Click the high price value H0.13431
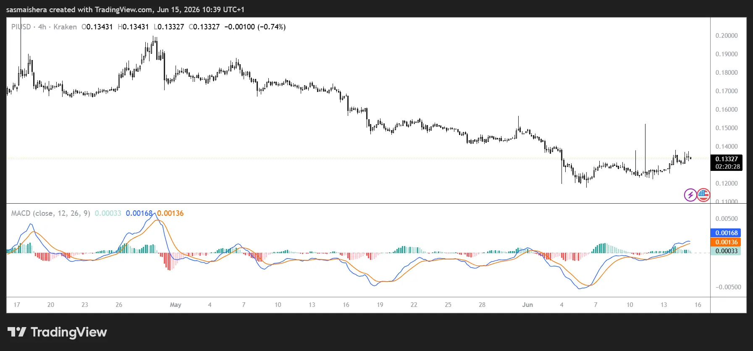Viewport: 753px width, 351px height. (x=133, y=27)
